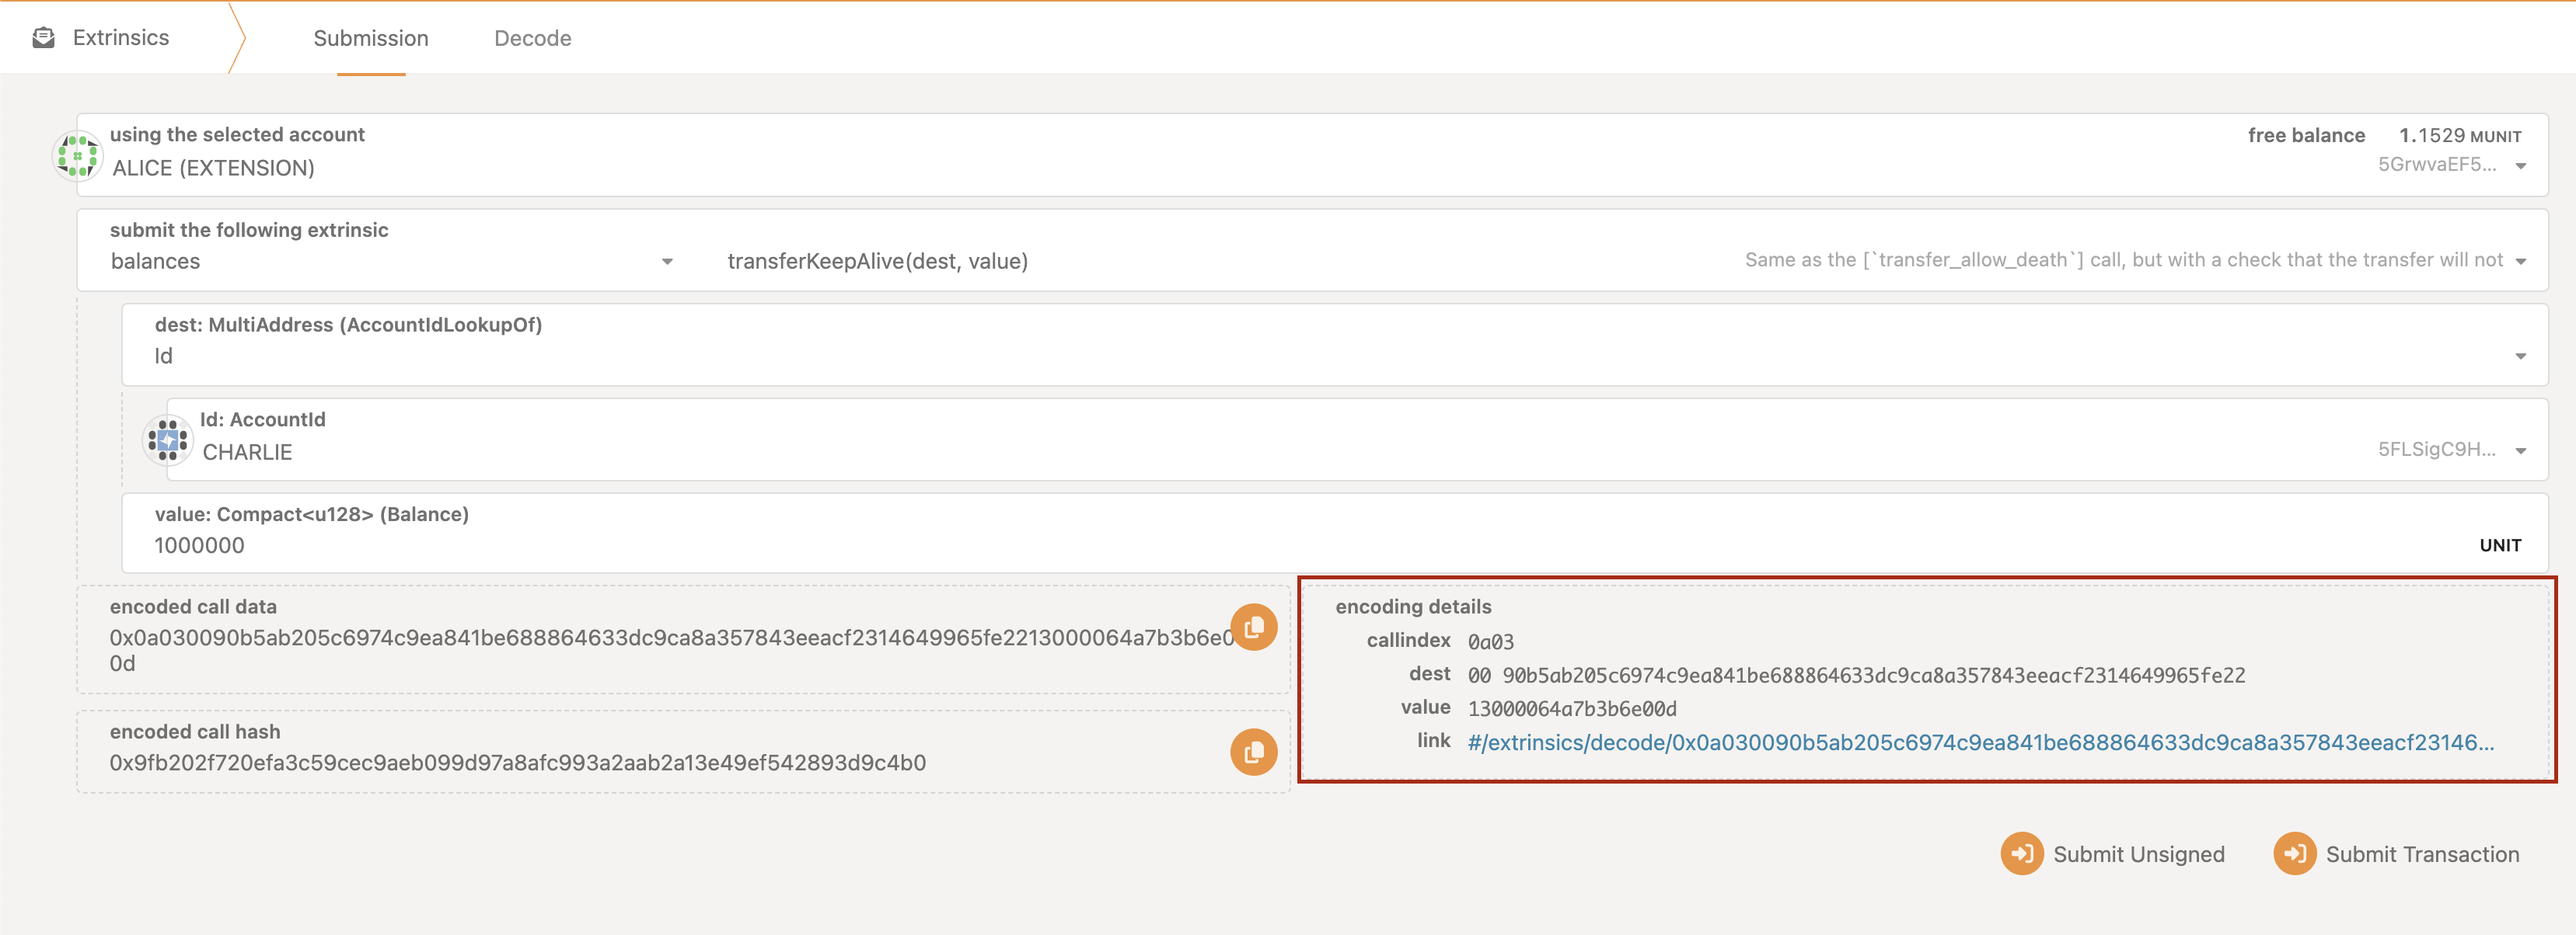Click the encoded call data hex string
The image size is (2576, 935).
(671, 650)
